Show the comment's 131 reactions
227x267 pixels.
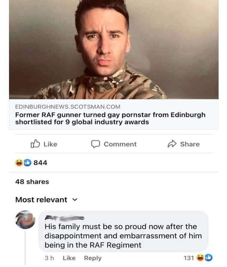pos(188,258)
